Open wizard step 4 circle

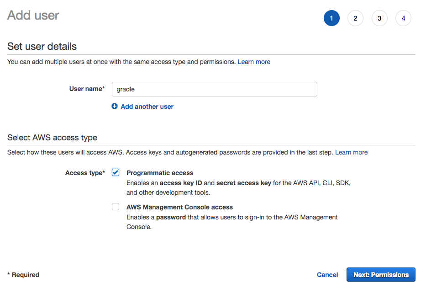tap(403, 18)
